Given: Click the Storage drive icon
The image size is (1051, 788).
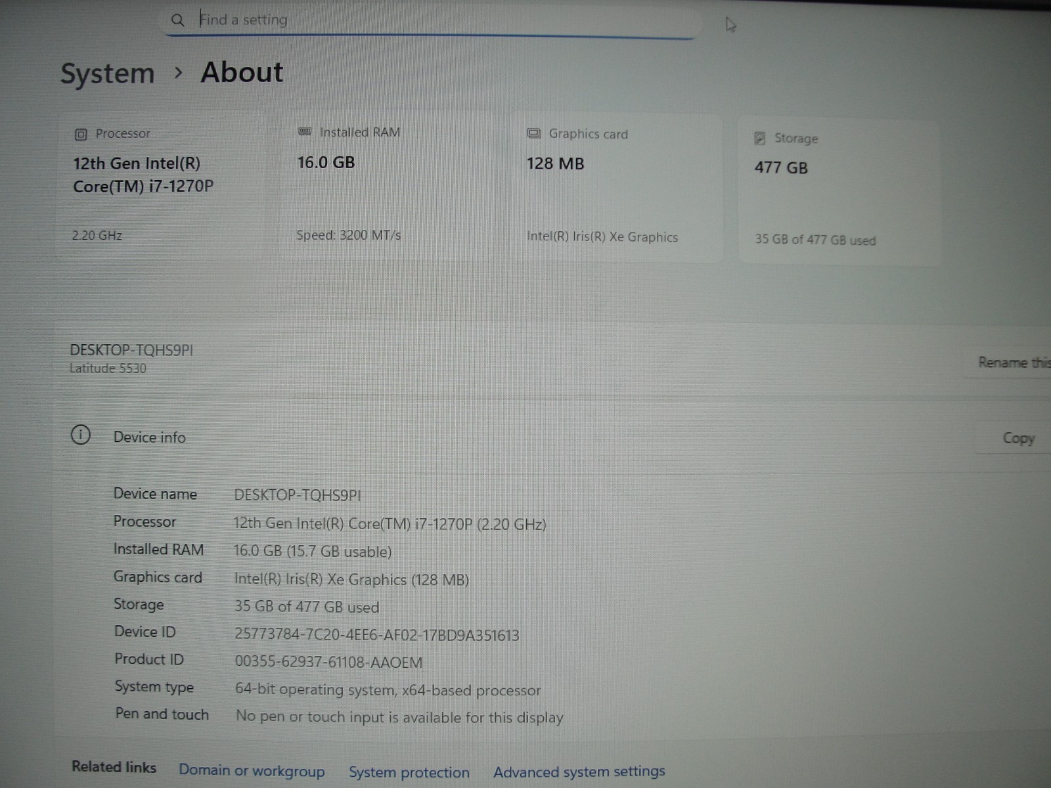Looking at the screenshot, I should [x=760, y=138].
